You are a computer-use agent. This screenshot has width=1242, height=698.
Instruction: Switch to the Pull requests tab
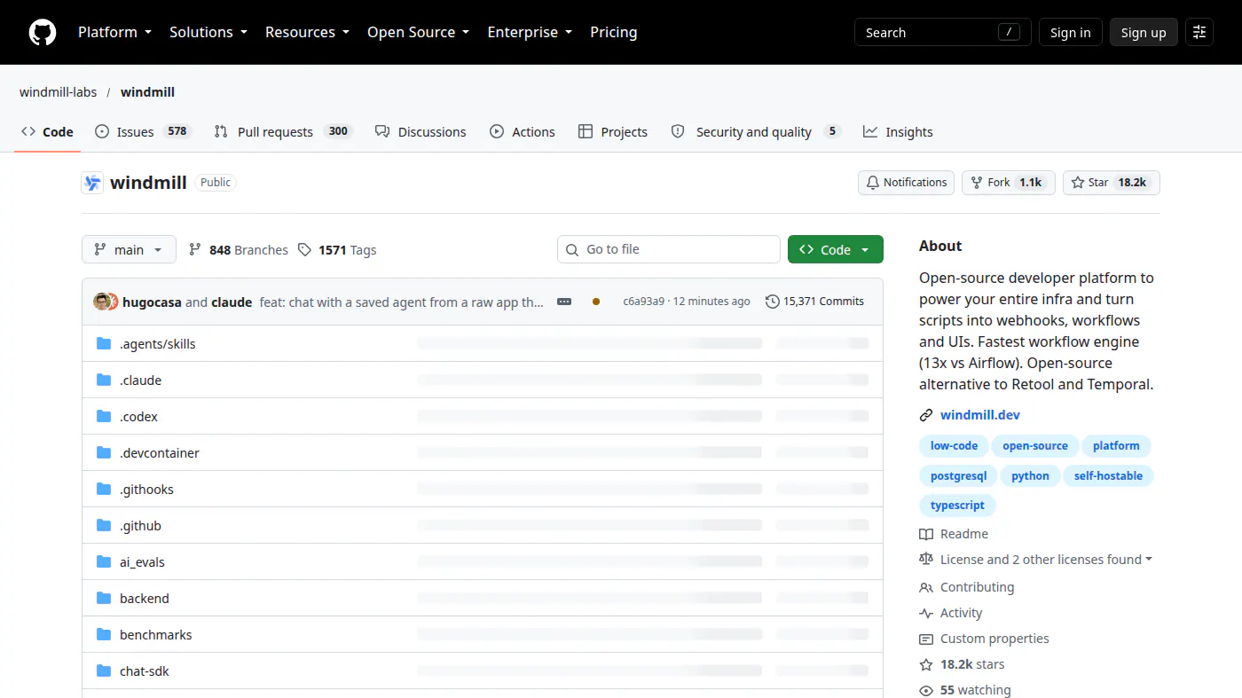pyautogui.click(x=283, y=131)
